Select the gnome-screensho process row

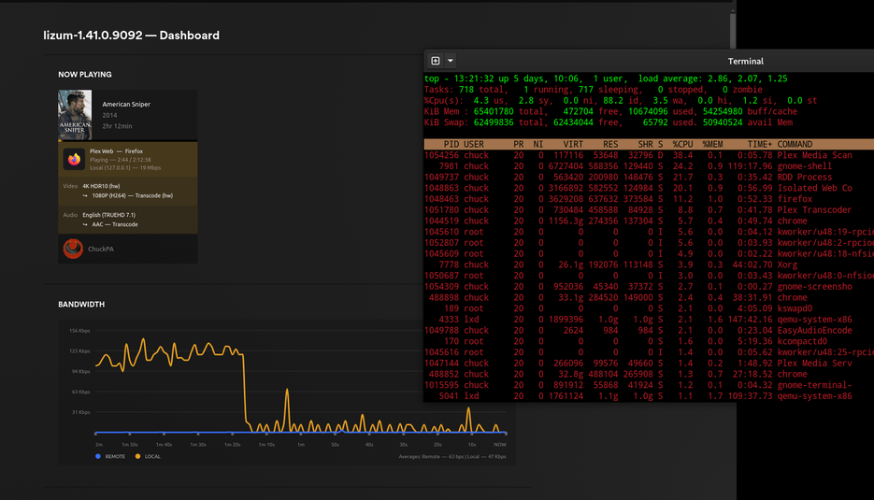pyautogui.click(x=649, y=287)
